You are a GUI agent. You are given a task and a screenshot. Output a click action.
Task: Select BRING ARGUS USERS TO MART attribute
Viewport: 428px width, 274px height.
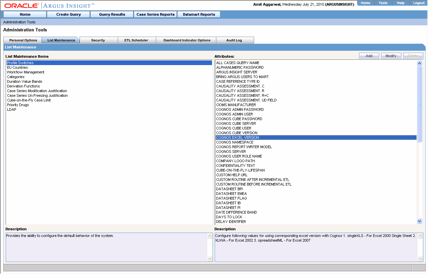pos(316,77)
